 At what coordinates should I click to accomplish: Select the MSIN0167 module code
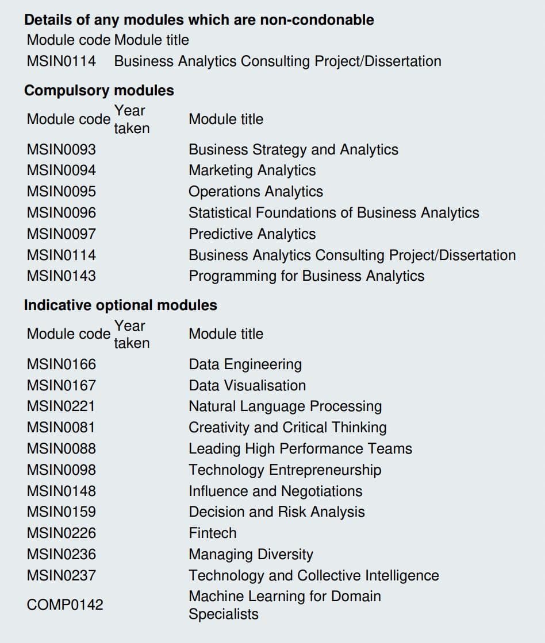(62, 386)
